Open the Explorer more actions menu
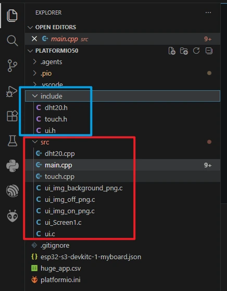Image resolution: width=227 pixels, height=291 pixels. coord(208,13)
